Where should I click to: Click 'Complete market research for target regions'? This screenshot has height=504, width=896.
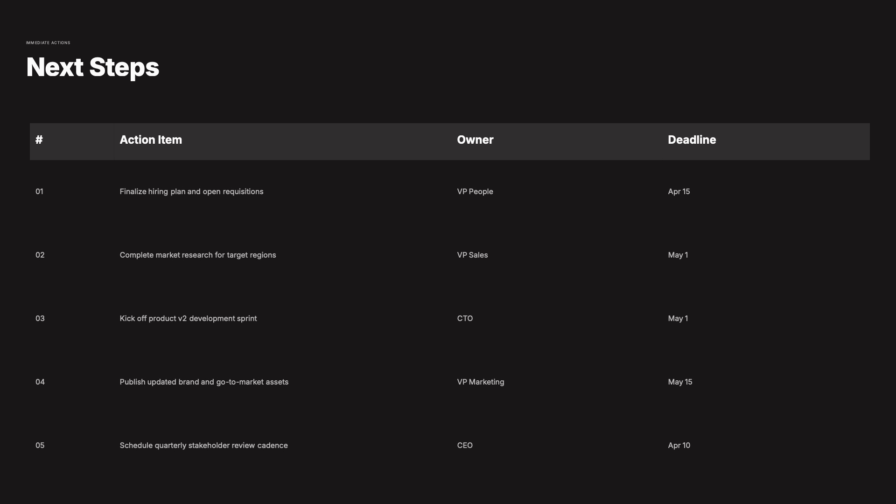pyautogui.click(x=198, y=255)
